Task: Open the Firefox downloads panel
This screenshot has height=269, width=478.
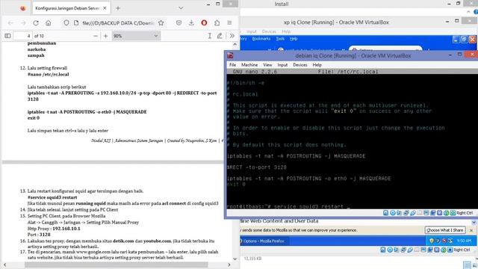Action: [191, 23]
